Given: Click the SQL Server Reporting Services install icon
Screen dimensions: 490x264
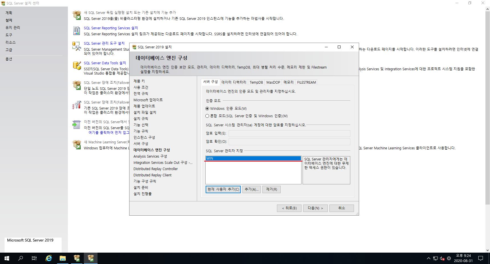Looking at the screenshot, I should tap(77, 31).
